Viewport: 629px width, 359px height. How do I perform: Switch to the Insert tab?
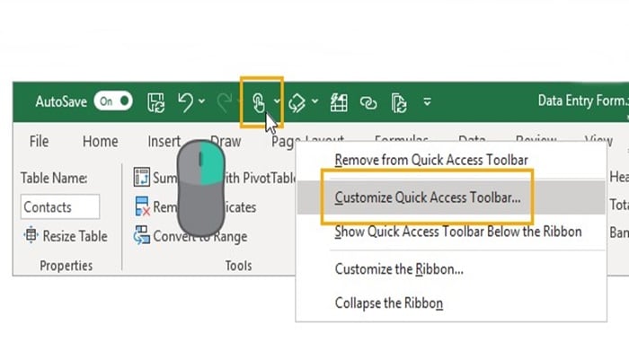coord(164,142)
